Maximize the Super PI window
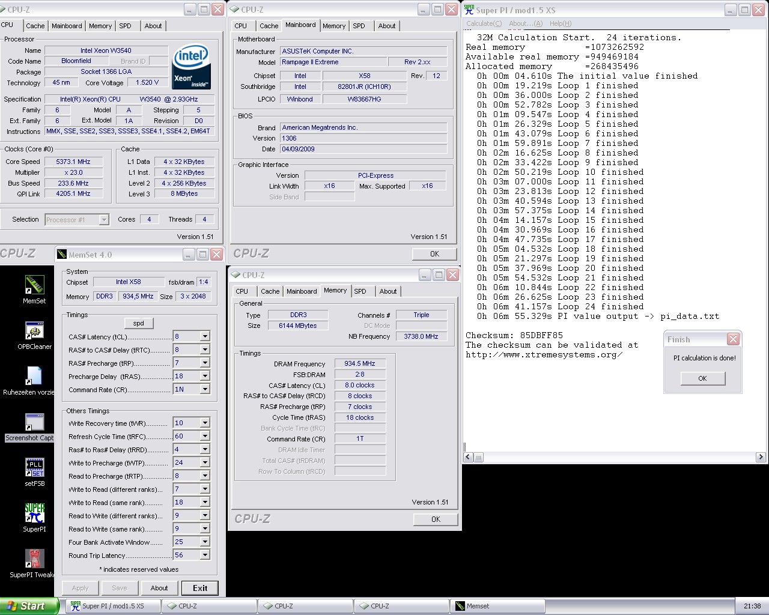 [x=744, y=10]
